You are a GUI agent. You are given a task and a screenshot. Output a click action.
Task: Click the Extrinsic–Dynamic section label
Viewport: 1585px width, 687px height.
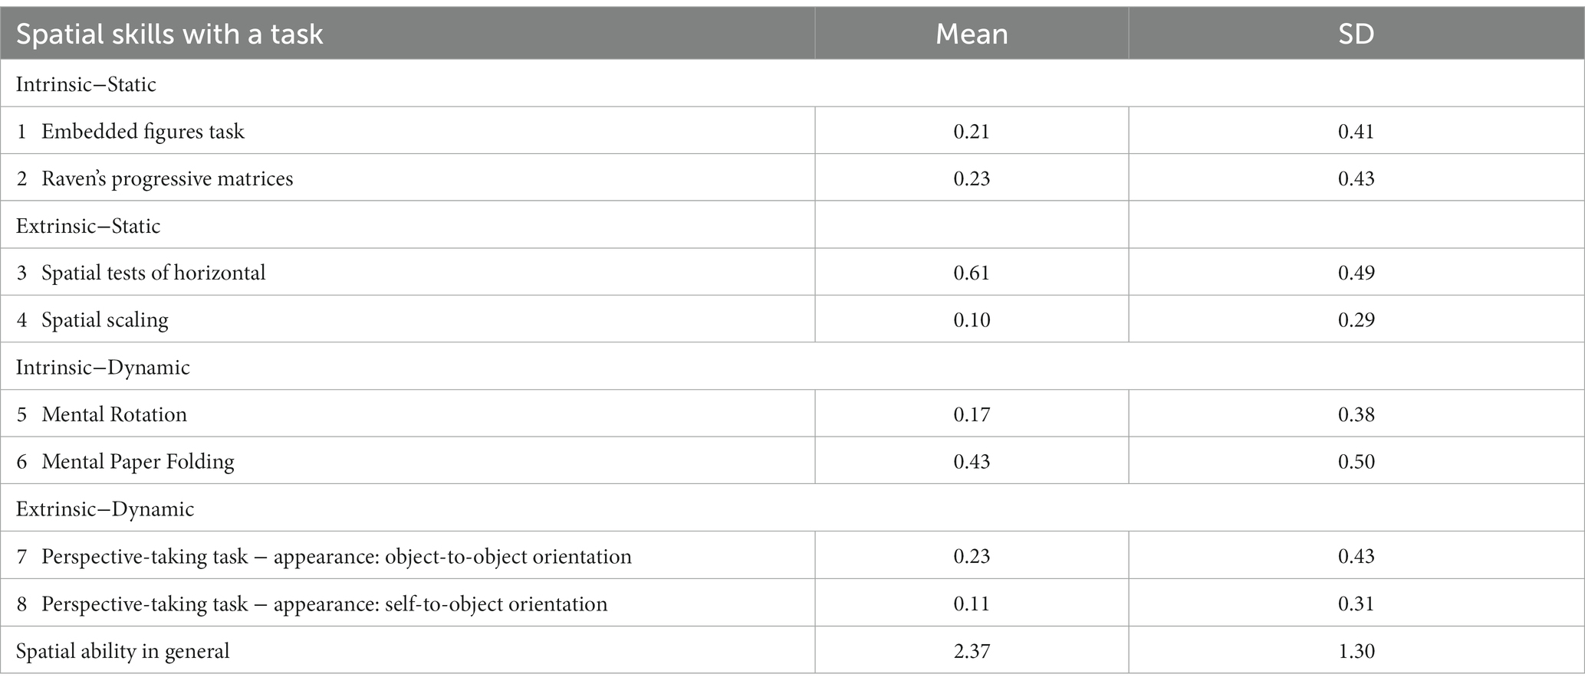click(105, 509)
